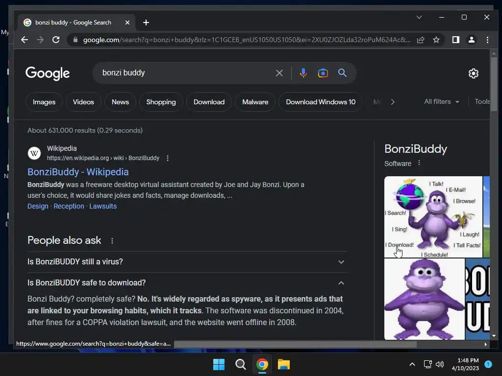Open volume control in tray
Image resolution: width=502 pixels, height=376 pixels.
[x=440, y=364]
